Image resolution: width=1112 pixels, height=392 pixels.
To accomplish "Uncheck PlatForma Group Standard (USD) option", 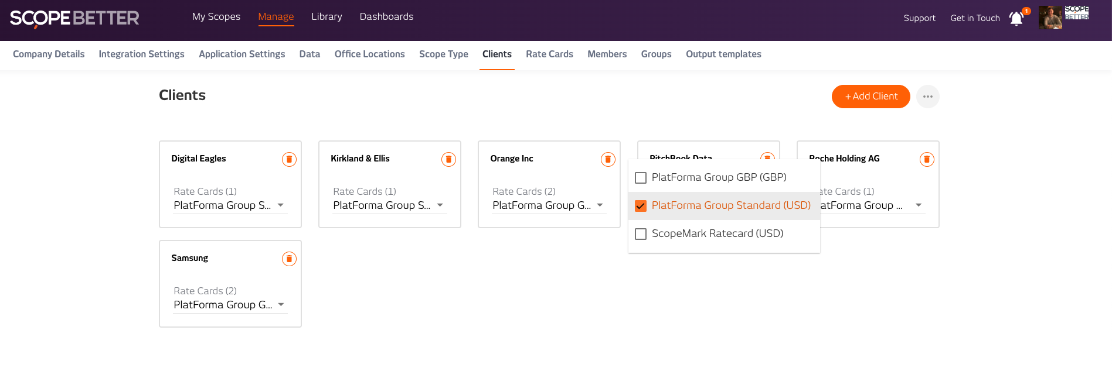I will click(x=641, y=206).
